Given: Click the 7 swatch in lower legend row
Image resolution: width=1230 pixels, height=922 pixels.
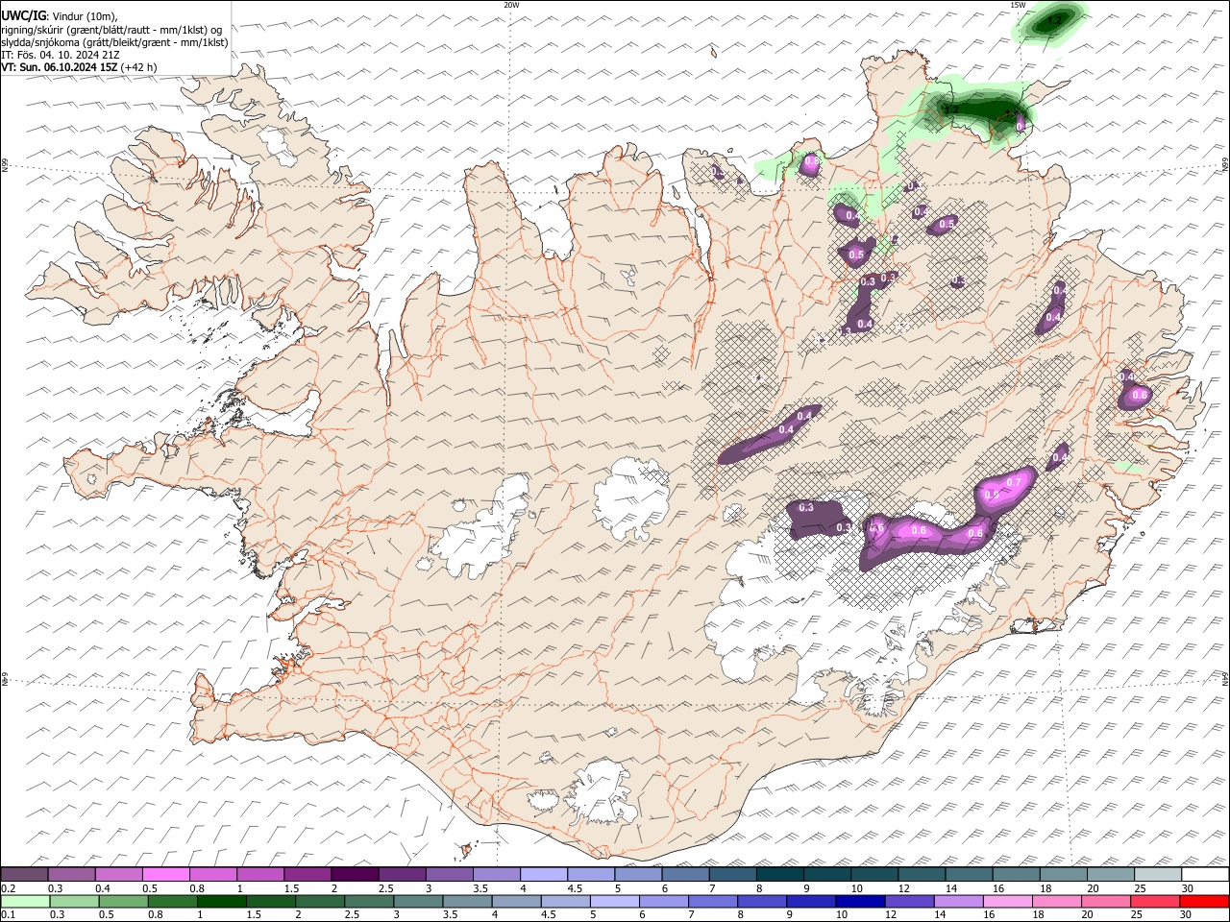Looking at the screenshot, I should point(712,902).
